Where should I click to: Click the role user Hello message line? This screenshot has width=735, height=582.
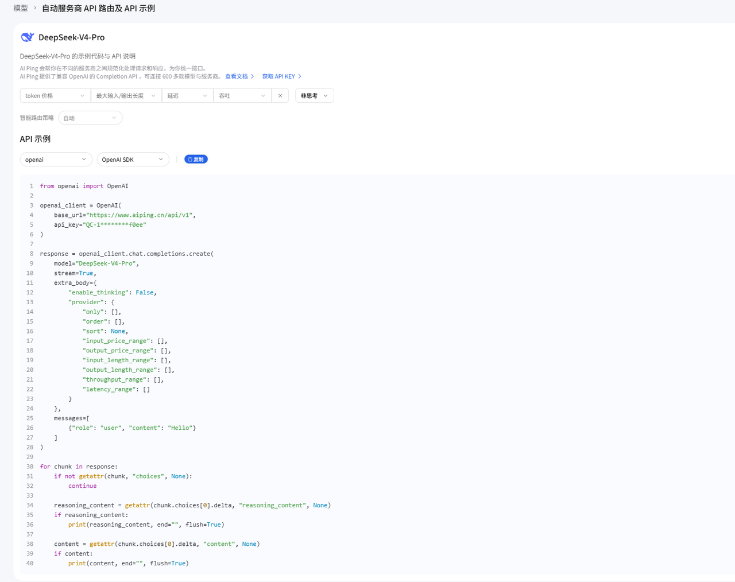[132, 428]
